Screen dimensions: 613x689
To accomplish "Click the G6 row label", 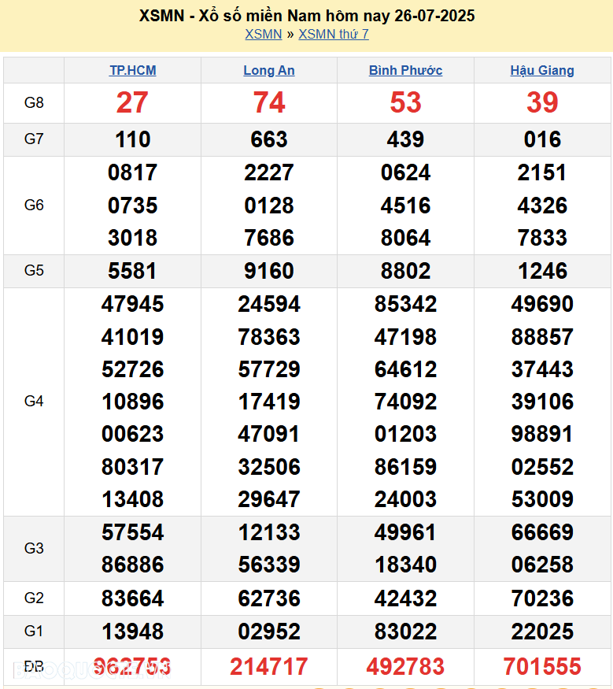I will tap(34, 205).
